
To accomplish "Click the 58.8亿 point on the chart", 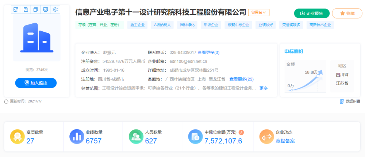I will tap(318, 76).
